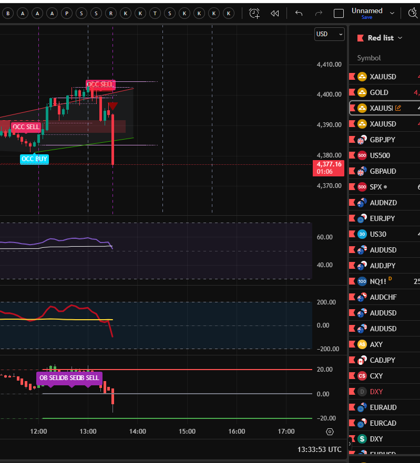Open the USD currency dropdown

[330, 34]
